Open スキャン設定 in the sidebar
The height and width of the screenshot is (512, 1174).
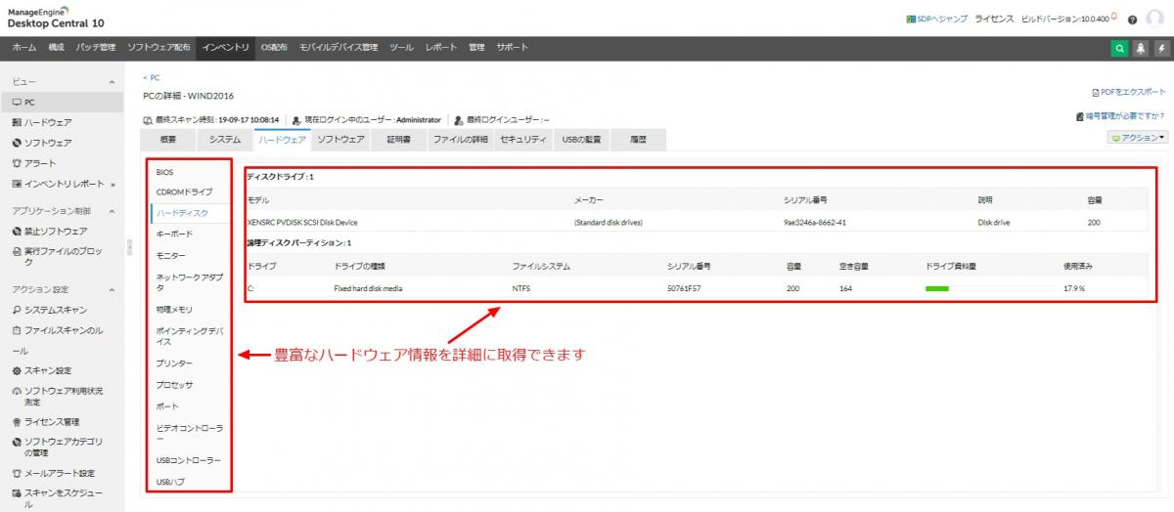tap(48, 370)
